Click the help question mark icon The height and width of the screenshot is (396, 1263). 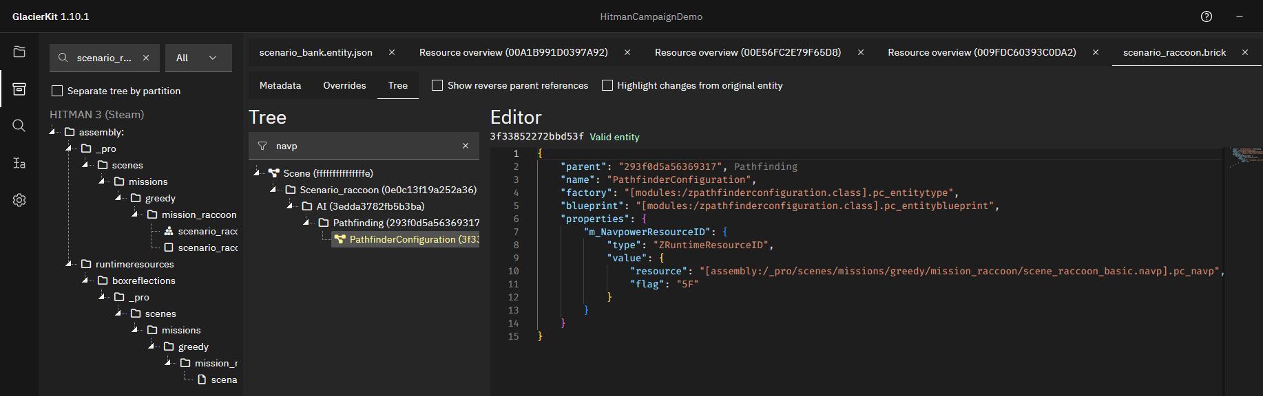click(1207, 16)
